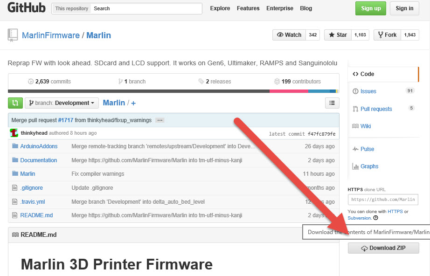Open the 2 releases link
The height and width of the screenshot is (276, 430).
click(x=215, y=82)
